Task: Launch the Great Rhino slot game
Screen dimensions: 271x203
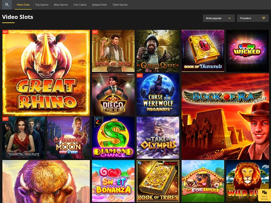Action: tap(46, 72)
